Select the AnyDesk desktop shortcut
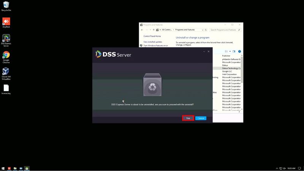Viewport: 304px width, 171px height. coord(6,23)
